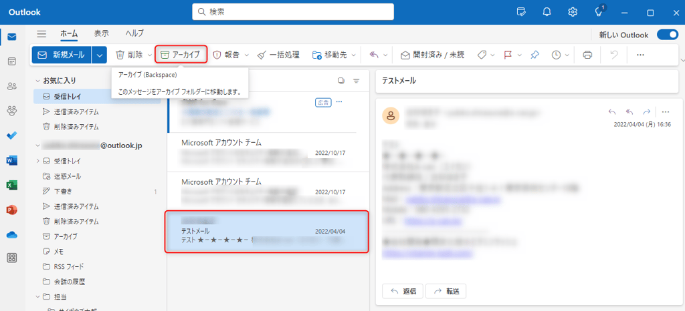Open the Calendar app in the sidebar
The height and width of the screenshot is (311, 685).
pyautogui.click(x=12, y=61)
